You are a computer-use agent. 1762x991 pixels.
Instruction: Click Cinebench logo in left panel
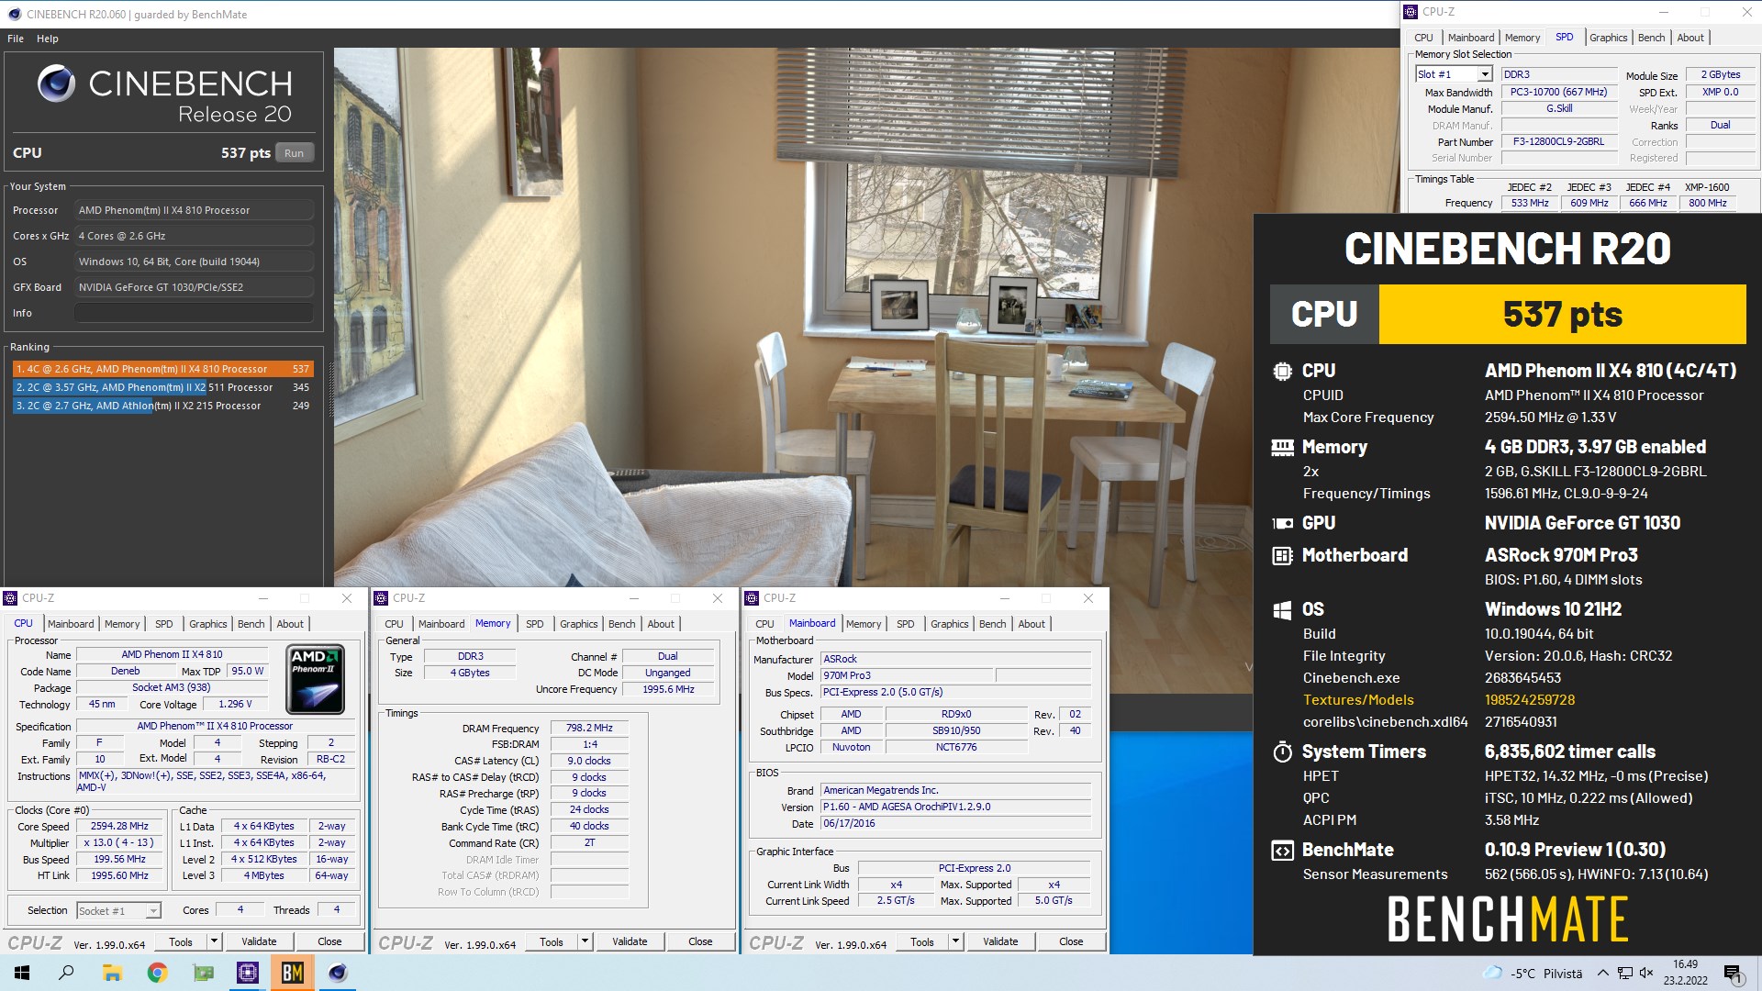click(x=56, y=84)
